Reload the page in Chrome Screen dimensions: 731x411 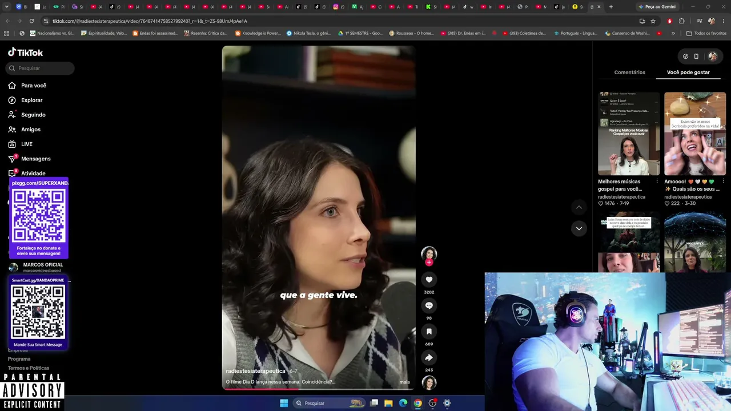click(x=31, y=21)
